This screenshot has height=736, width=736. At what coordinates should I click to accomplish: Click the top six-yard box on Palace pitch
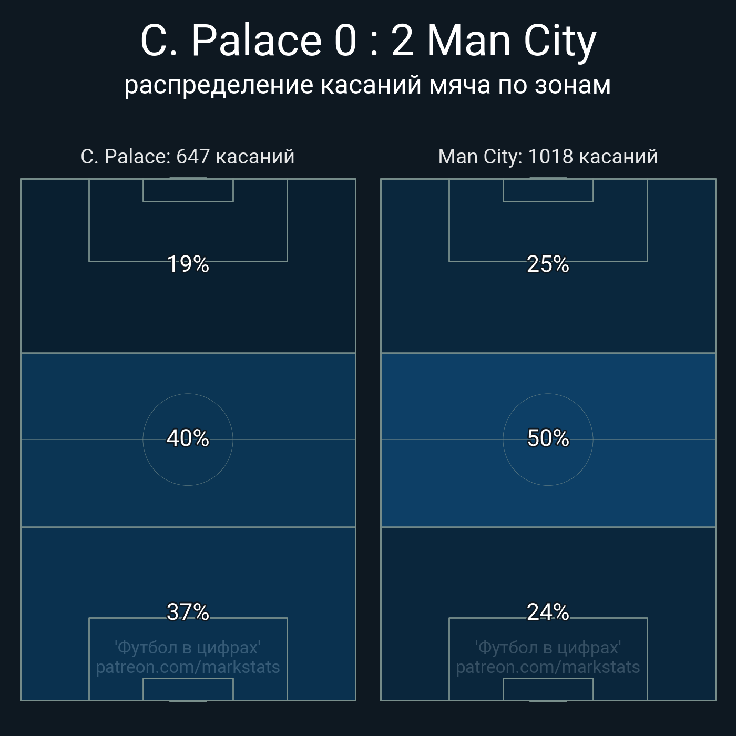(188, 190)
